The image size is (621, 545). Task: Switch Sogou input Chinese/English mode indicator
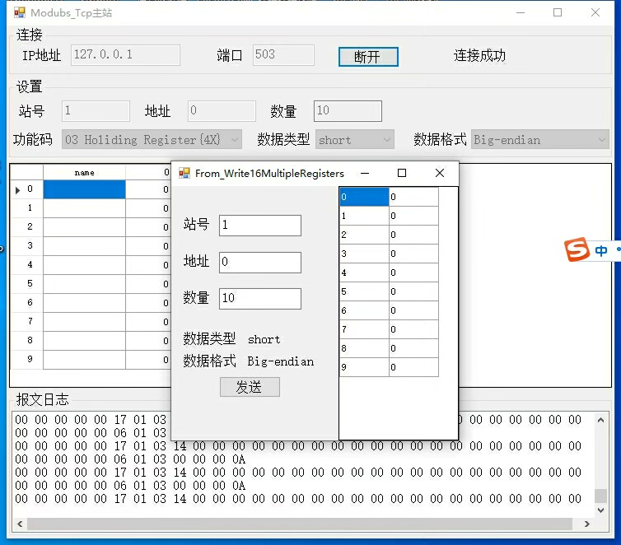pos(601,250)
